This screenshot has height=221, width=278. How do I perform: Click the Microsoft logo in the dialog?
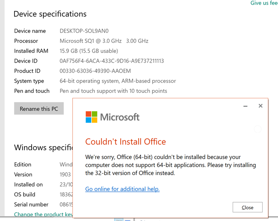112,117
